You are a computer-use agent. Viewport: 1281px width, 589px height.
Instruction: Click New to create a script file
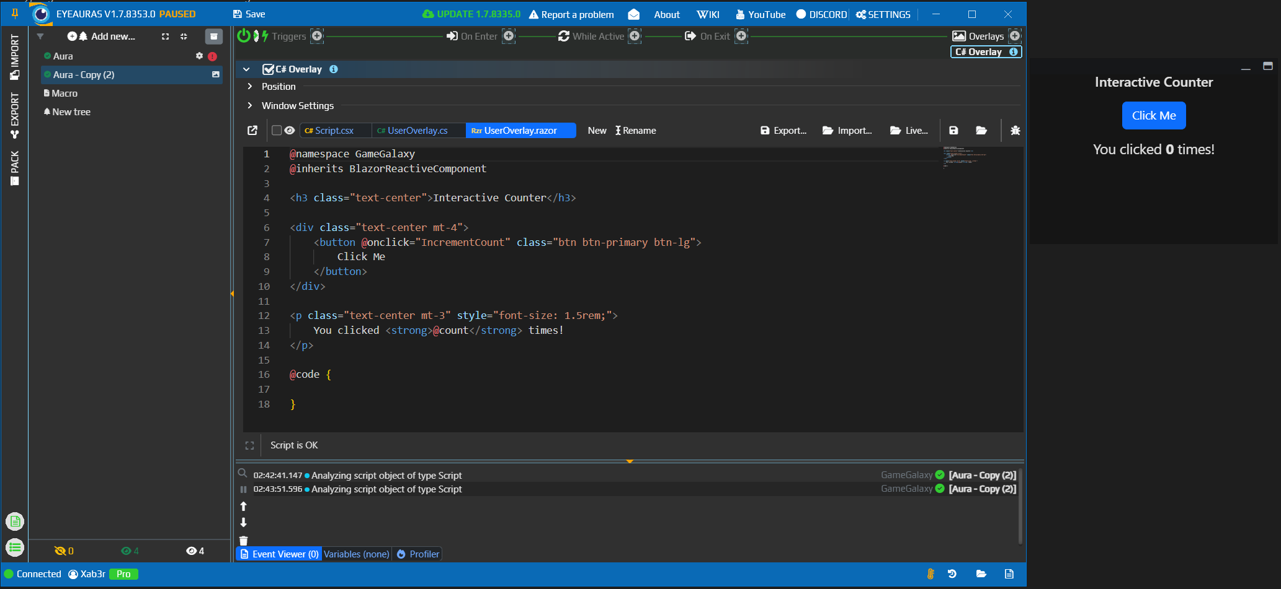pyautogui.click(x=597, y=130)
